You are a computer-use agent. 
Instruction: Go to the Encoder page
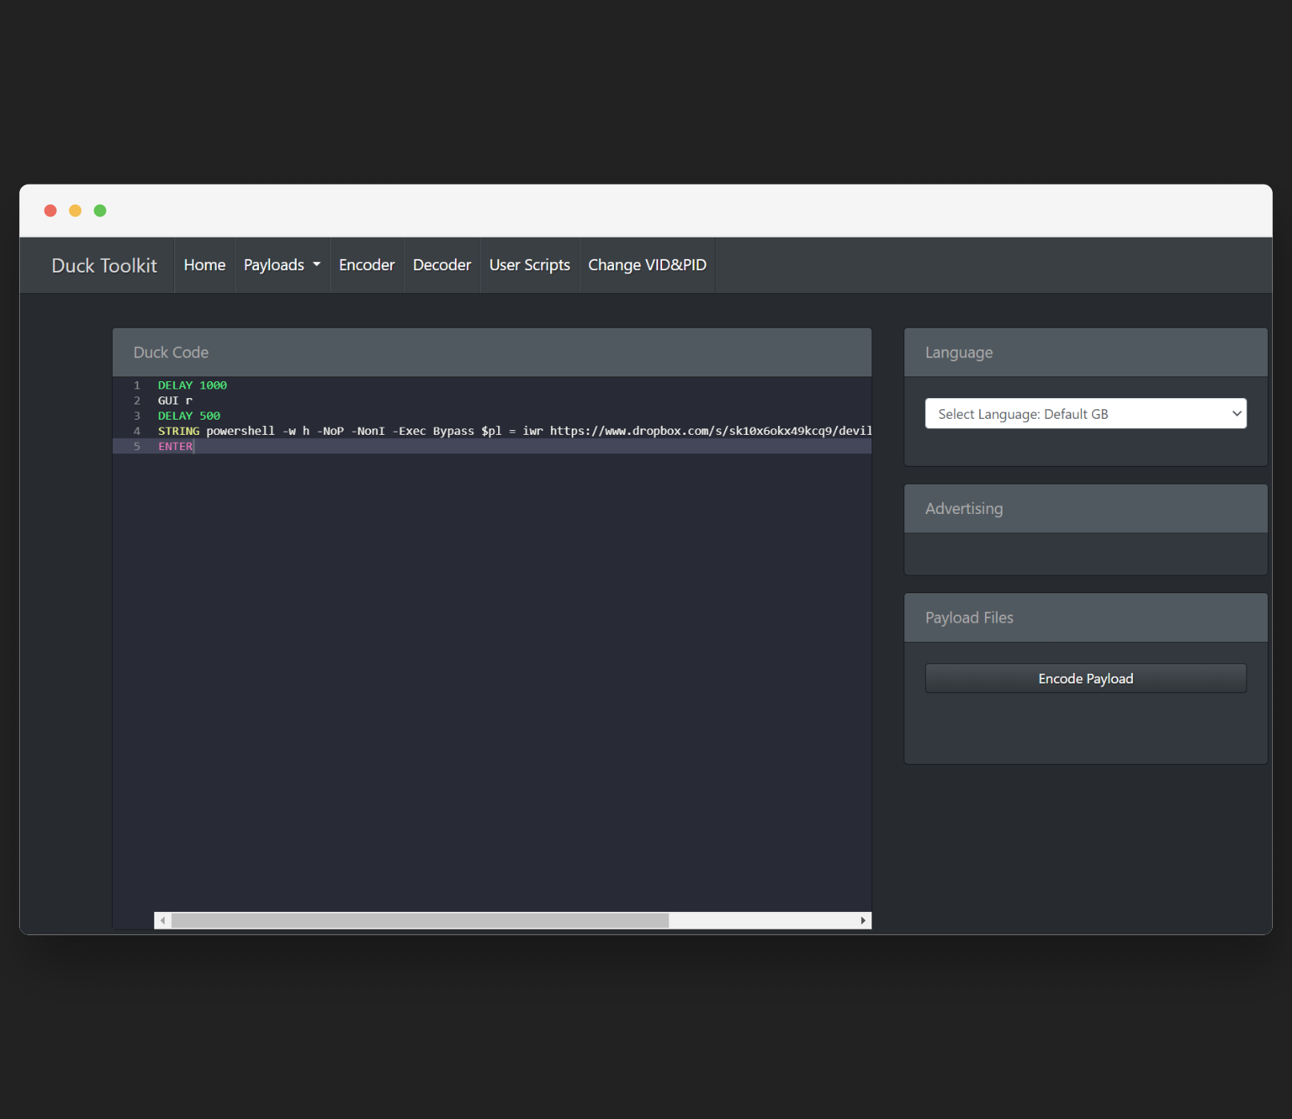tap(367, 265)
